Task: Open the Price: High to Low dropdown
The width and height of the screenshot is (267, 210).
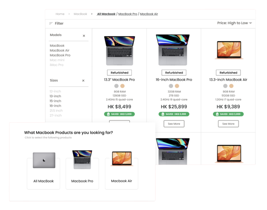Action: coord(234,23)
